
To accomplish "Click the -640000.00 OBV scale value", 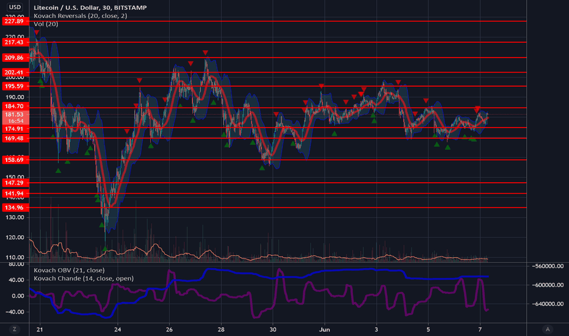I will [548, 304].
